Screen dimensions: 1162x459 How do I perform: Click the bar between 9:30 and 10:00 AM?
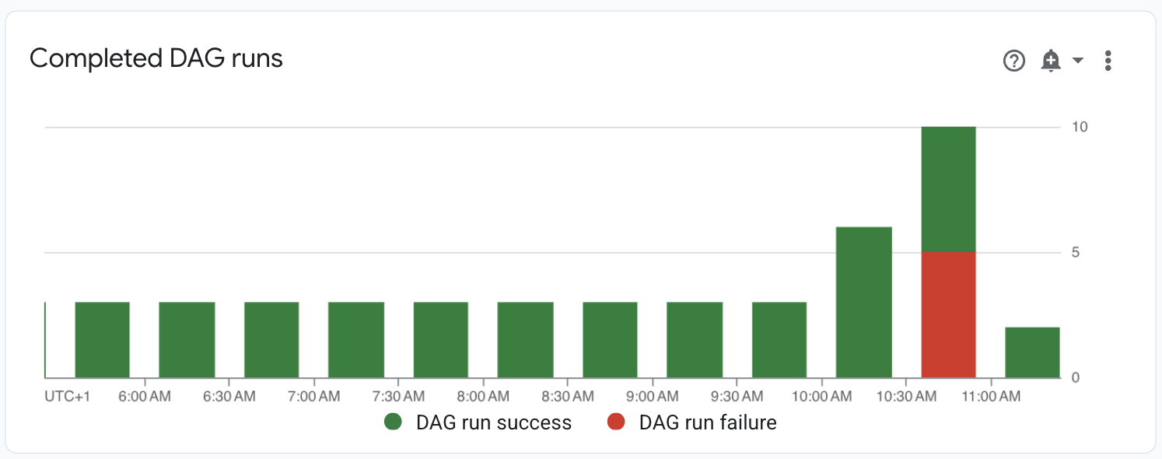click(779, 340)
